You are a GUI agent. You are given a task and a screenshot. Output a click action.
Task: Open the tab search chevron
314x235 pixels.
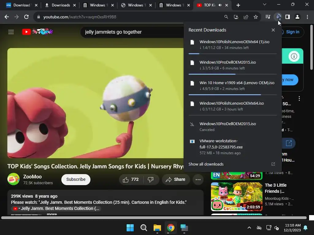point(265,4)
